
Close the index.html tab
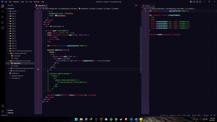pyautogui.click(x=46, y=5)
